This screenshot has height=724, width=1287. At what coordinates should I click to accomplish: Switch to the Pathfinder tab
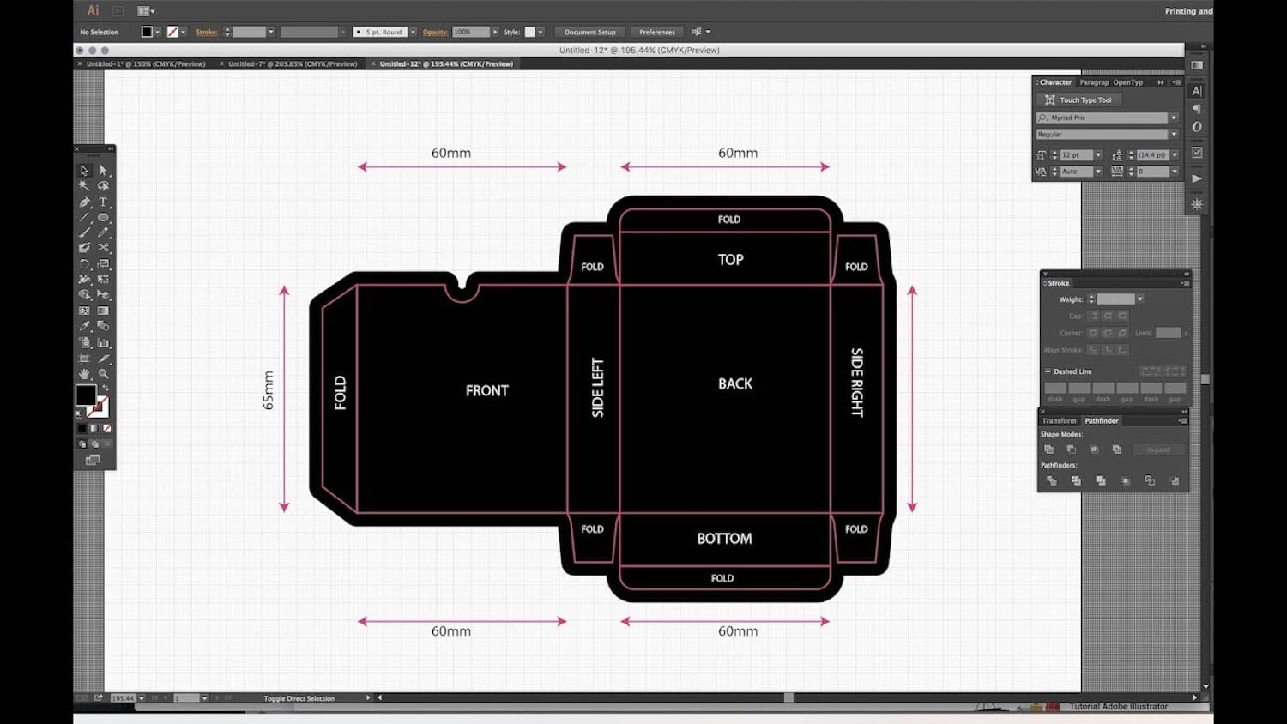tap(1102, 420)
